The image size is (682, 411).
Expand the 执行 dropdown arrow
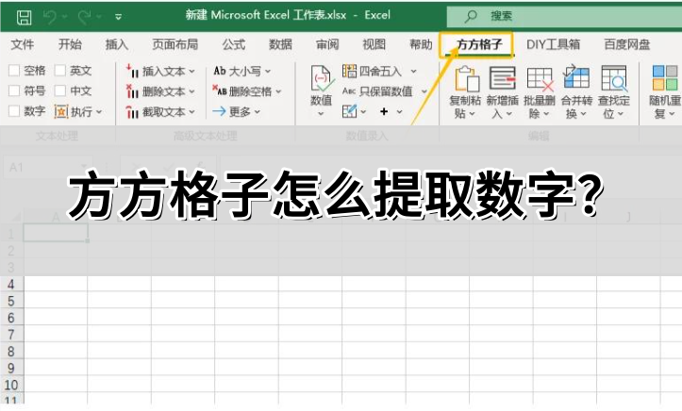point(99,112)
